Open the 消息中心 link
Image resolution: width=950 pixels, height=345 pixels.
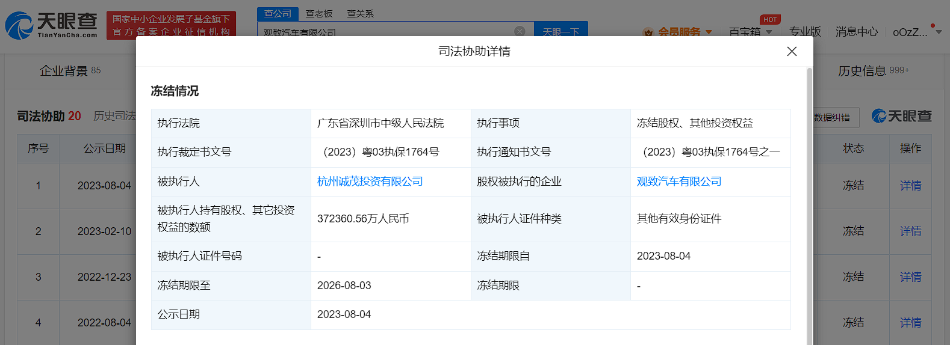pyautogui.click(x=857, y=32)
